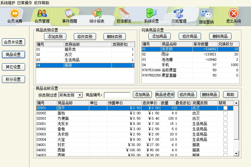This screenshot has width=251, height=167.
Task: Click the 添加类别 button
Action: pyautogui.click(x=55, y=36)
